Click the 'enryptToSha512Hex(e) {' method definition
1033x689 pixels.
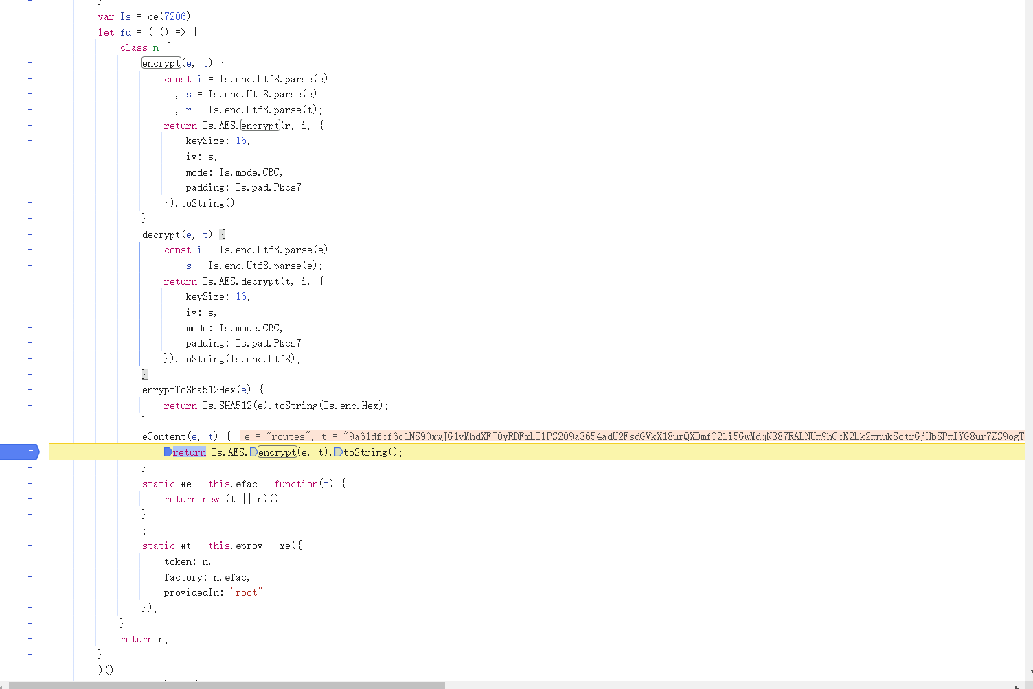(203, 390)
